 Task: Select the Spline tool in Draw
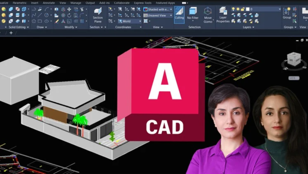(x=34, y=15)
